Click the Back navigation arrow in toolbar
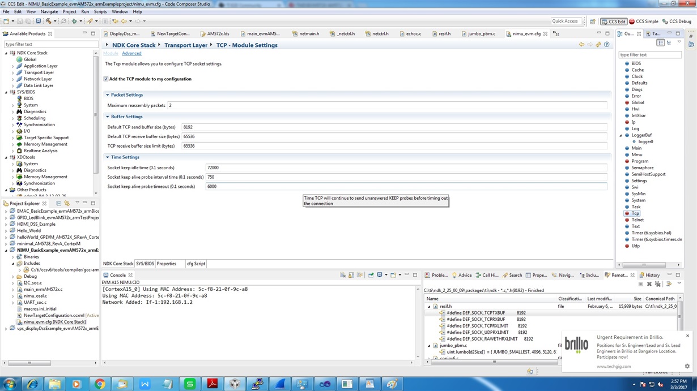697x391 pixels. [x=124, y=21]
